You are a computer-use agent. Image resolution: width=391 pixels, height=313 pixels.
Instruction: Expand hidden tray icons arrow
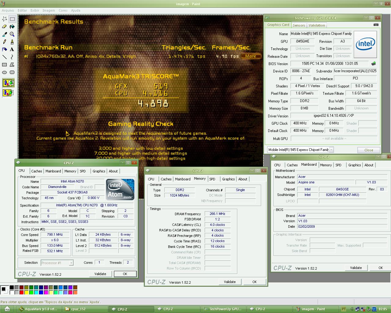(352, 309)
